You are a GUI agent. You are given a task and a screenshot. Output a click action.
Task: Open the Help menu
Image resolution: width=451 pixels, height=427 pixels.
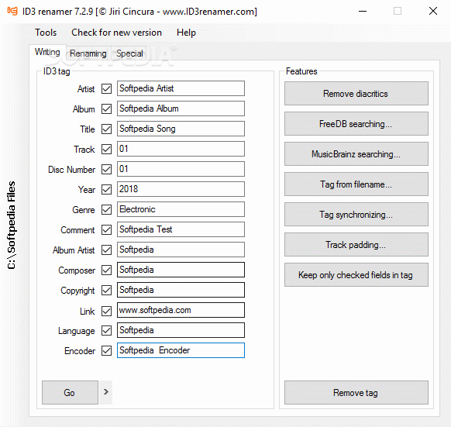click(186, 33)
